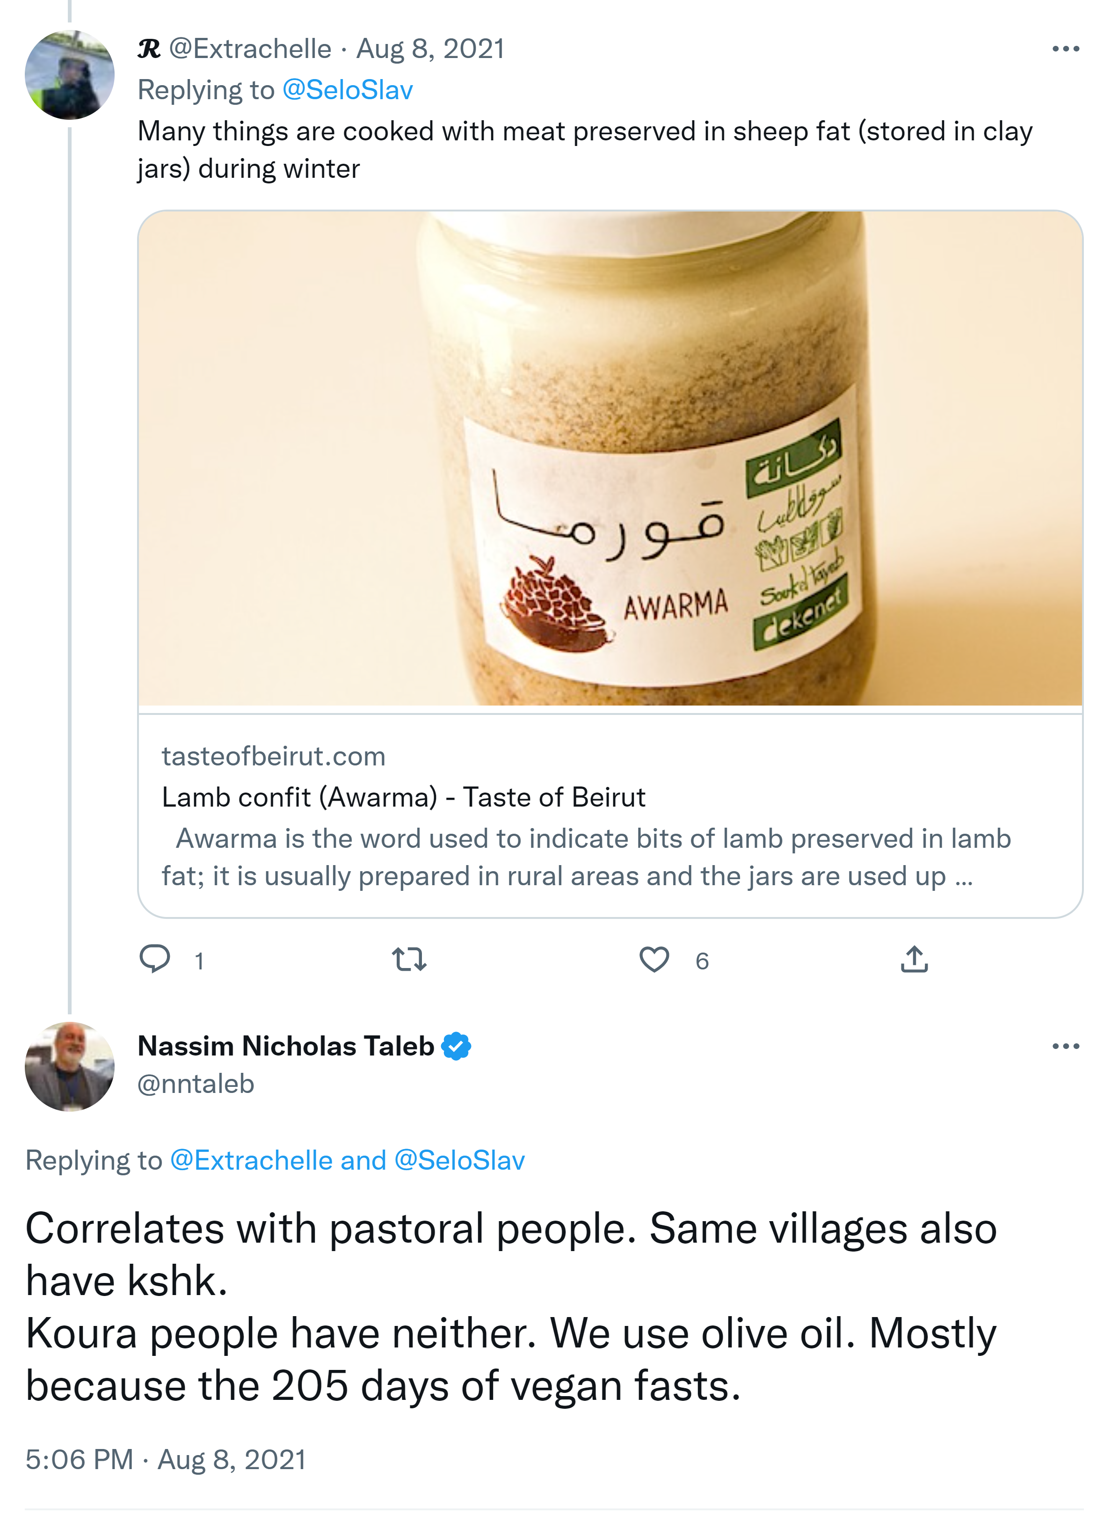Click @SeloSlav in Taleb's replying-to line
Screen dimensions: 1111x1529
click(459, 1161)
